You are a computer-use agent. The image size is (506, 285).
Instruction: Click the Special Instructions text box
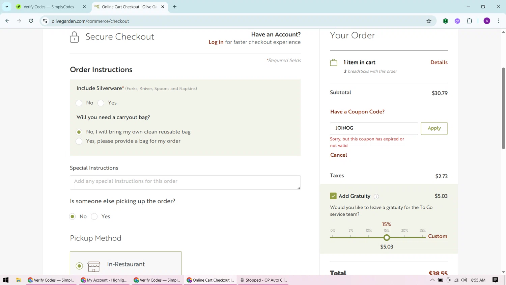pyautogui.click(x=185, y=182)
